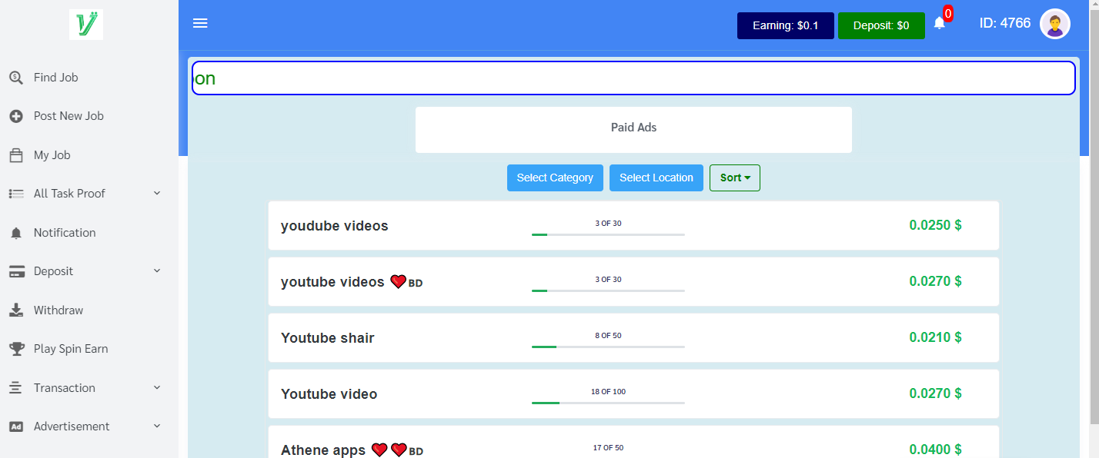Viewport: 1099px width, 458px height.
Task: Click the Withdraw download icon
Action: (16, 310)
